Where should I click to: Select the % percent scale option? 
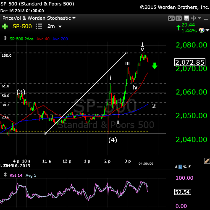(x=185, y=167)
